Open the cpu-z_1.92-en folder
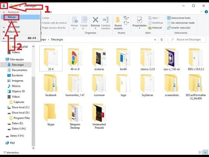 (172, 60)
